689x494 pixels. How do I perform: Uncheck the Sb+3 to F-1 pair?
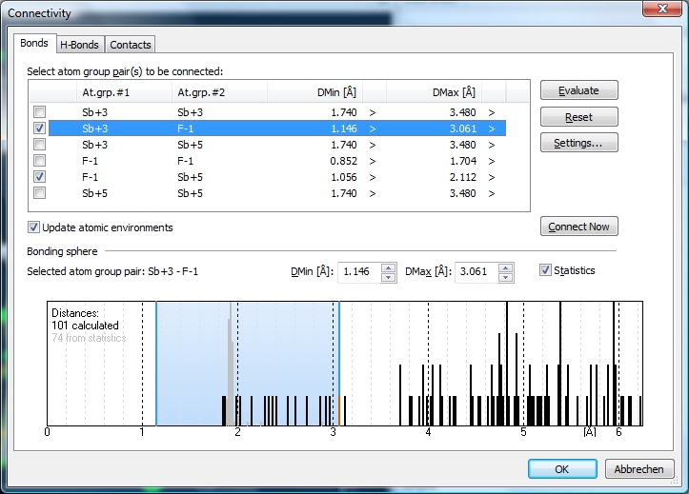[x=39, y=128]
